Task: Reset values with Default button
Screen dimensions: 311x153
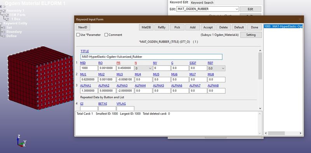Action: [x=239, y=27]
